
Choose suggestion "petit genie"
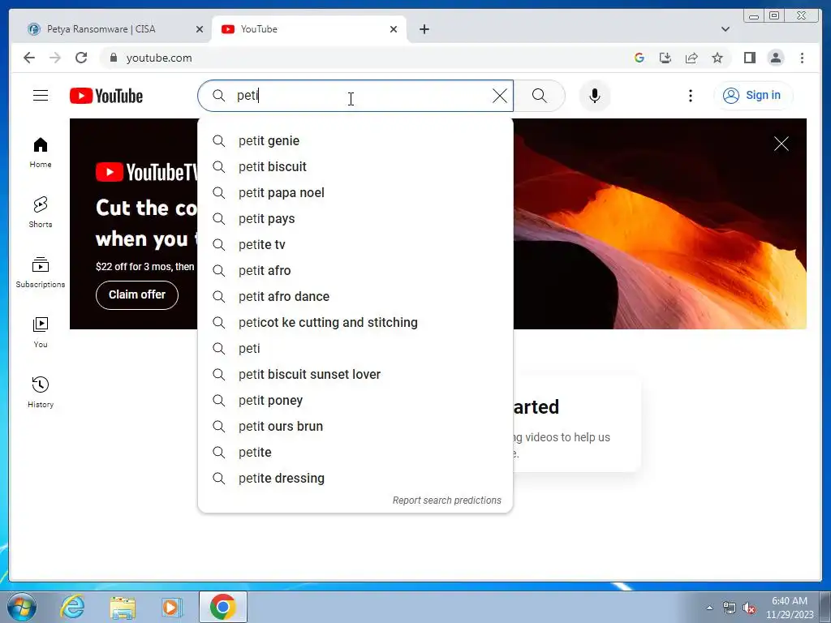click(x=355, y=141)
